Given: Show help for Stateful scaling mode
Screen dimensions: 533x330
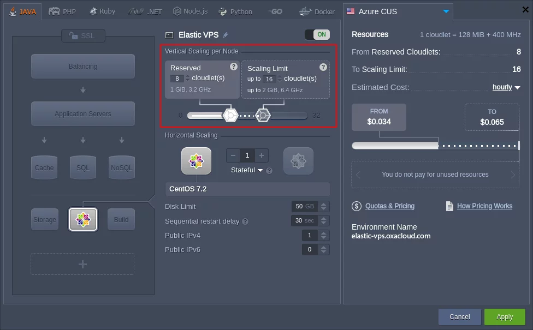Looking at the screenshot, I should coord(269,170).
